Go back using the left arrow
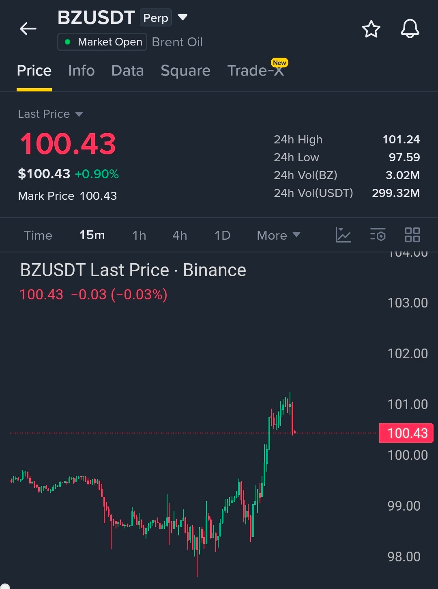Image resolution: width=438 pixels, height=589 pixels. 28,29
